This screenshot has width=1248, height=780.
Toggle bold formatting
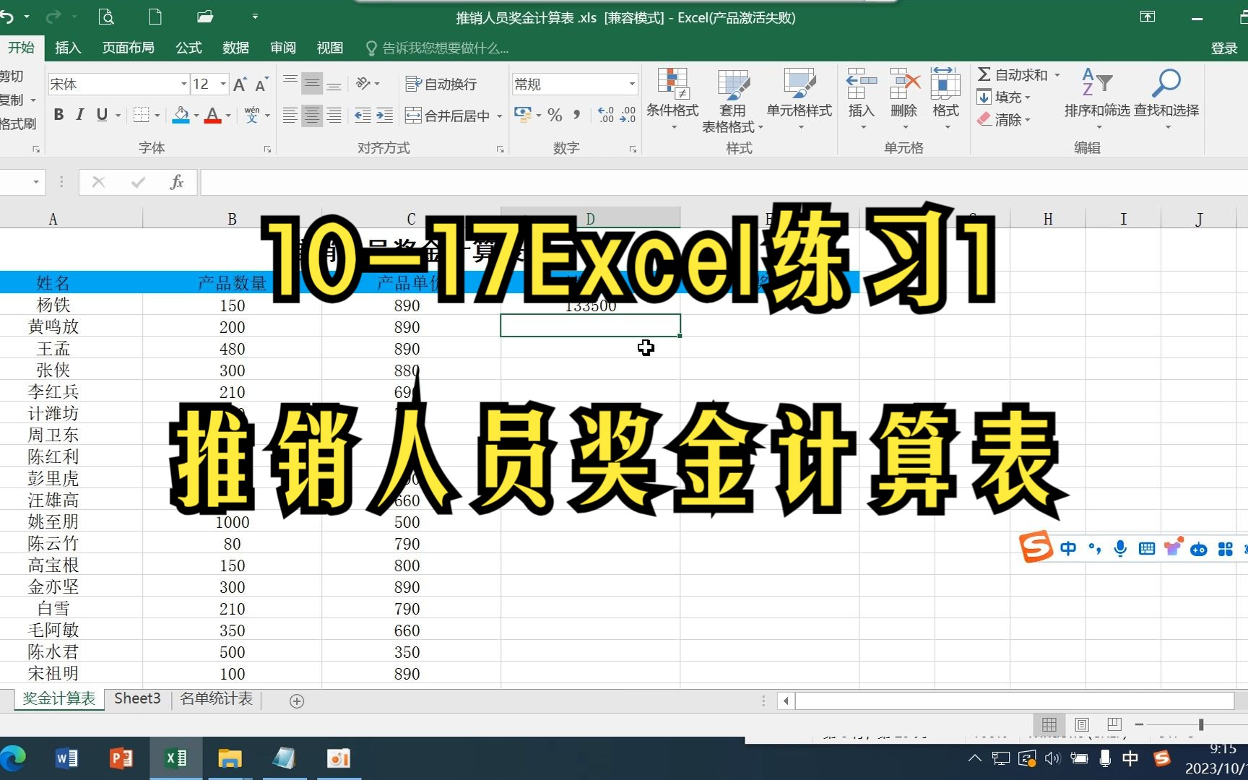(58, 115)
